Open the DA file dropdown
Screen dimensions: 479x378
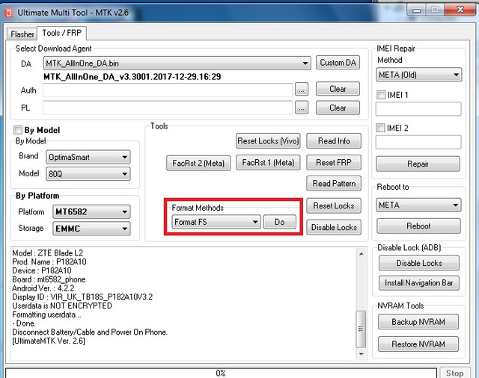coord(177,63)
